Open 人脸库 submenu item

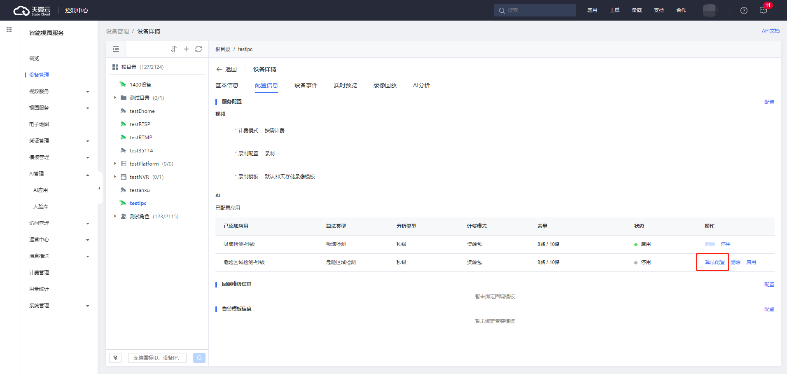pyautogui.click(x=41, y=206)
